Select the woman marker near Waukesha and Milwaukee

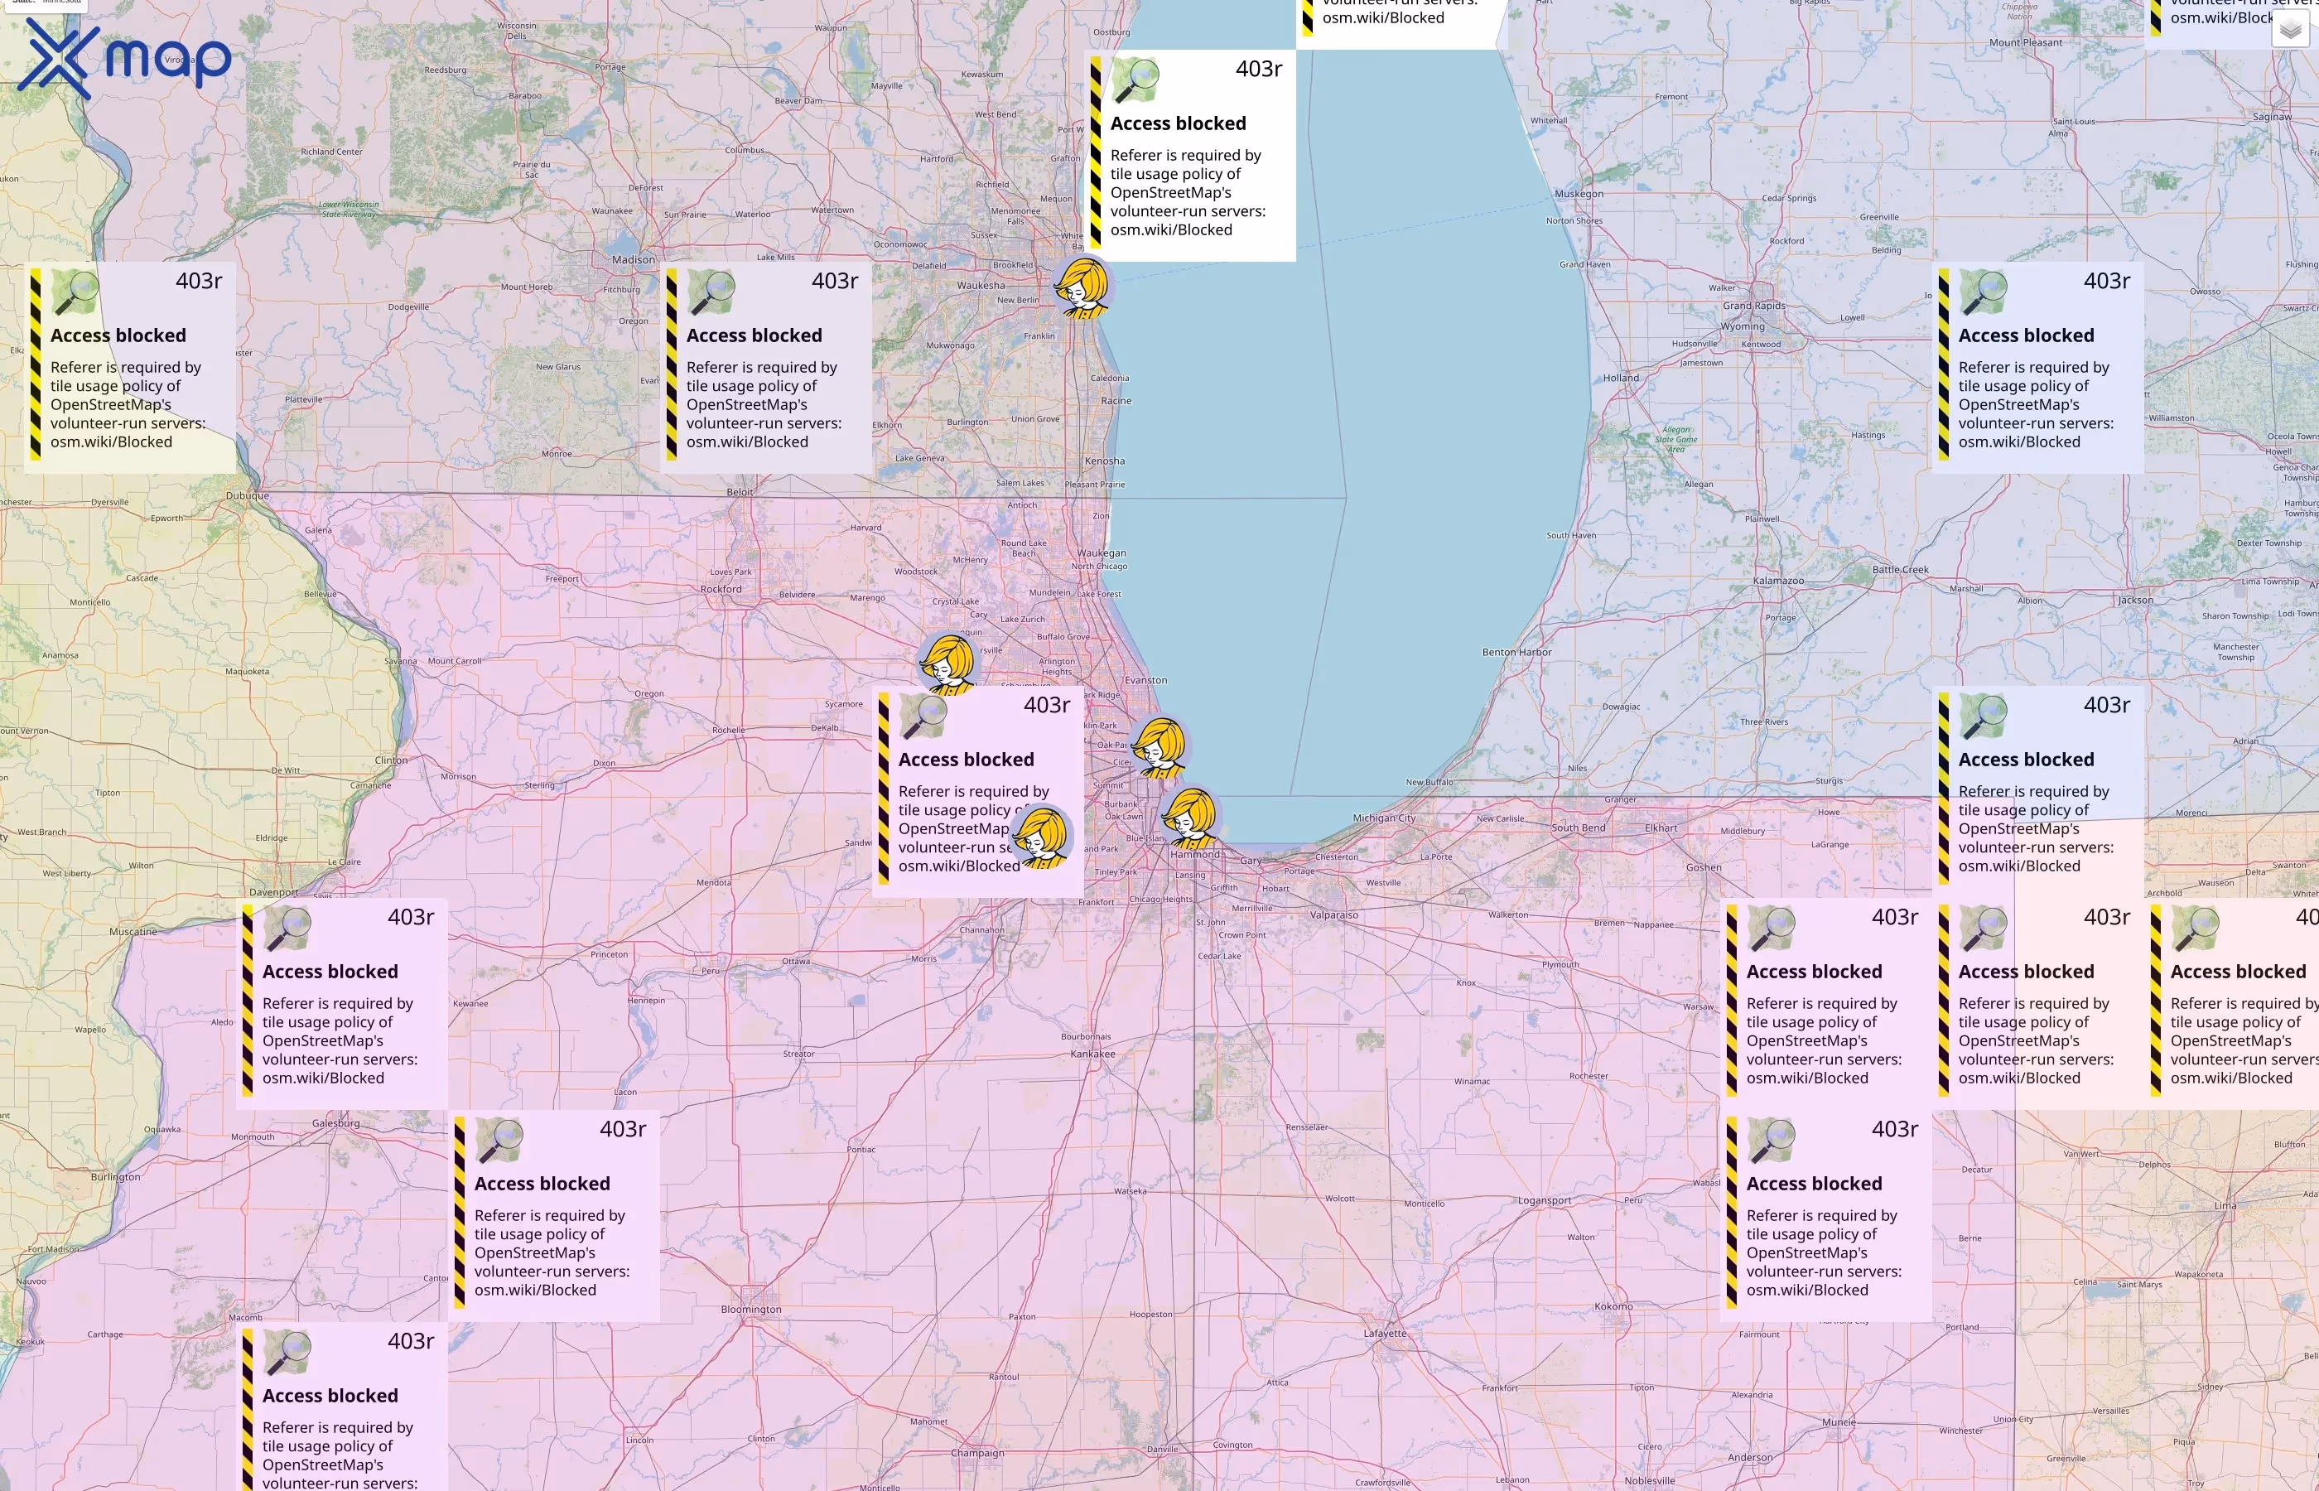tap(1081, 287)
